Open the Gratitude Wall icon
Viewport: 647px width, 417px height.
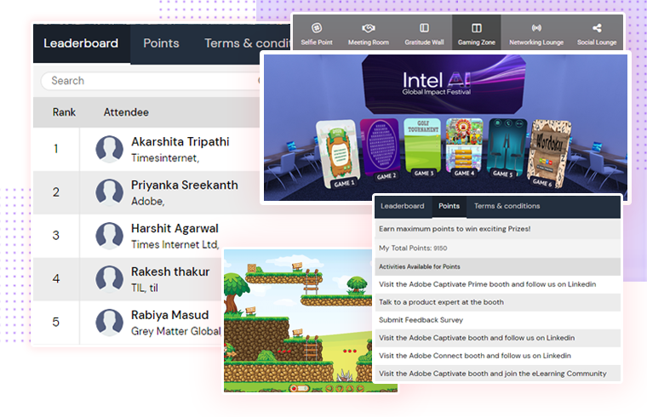(424, 28)
